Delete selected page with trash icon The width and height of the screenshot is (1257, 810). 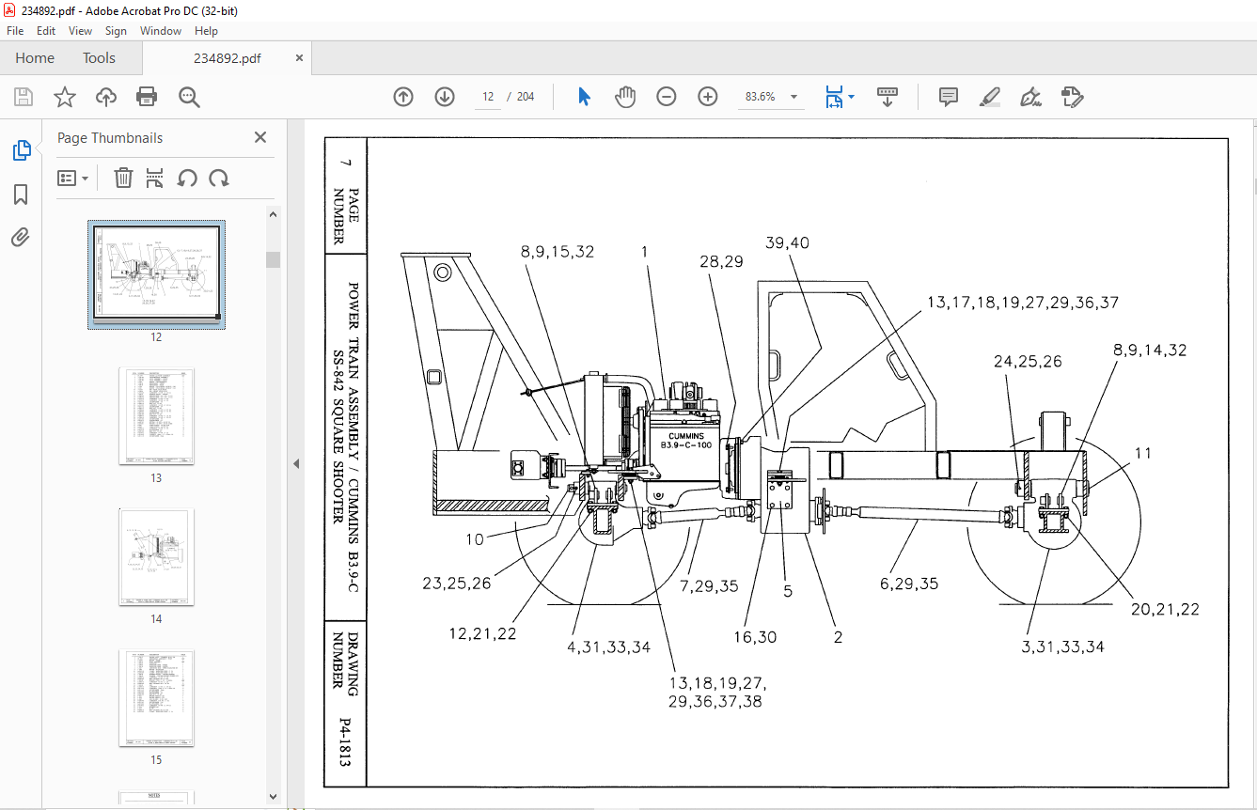[123, 178]
